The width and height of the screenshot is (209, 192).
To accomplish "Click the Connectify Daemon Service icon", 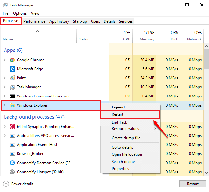I will [x=12, y=163].
